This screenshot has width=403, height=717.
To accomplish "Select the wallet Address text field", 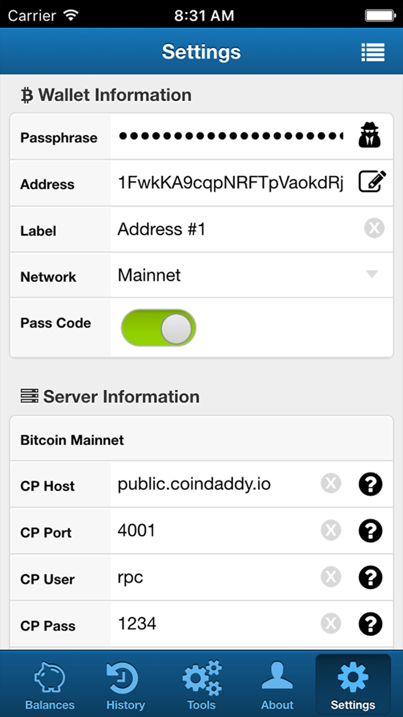I will click(231, 182).
